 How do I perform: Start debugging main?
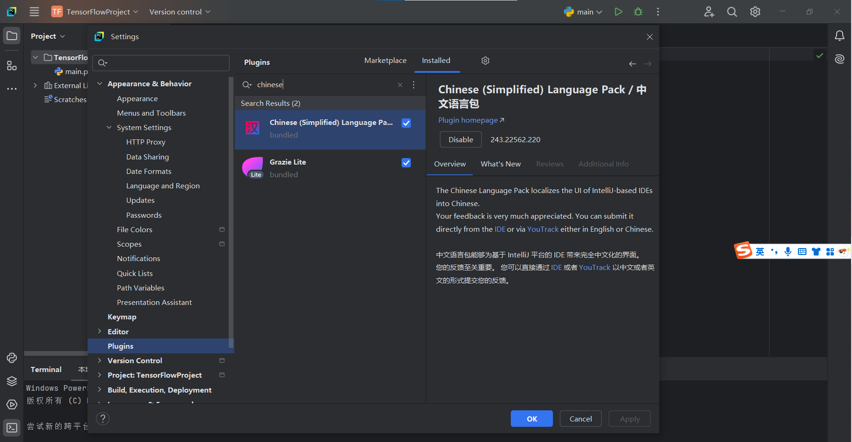tap(638, 12)
